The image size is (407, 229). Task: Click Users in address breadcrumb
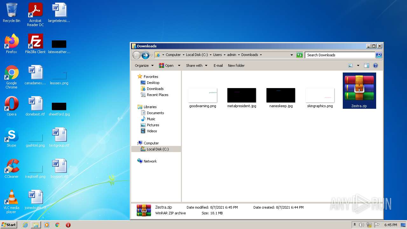(x=217, y=55)
